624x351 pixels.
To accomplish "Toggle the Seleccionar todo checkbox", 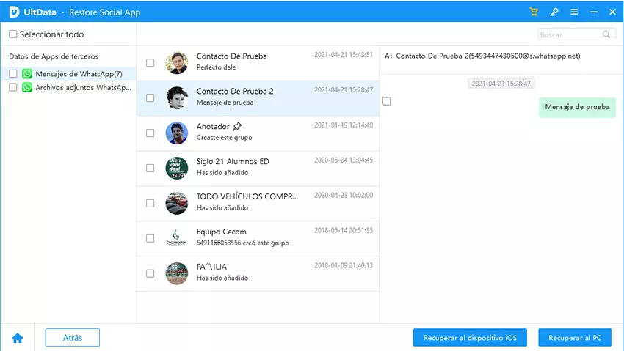I will (x=13, y=34).
